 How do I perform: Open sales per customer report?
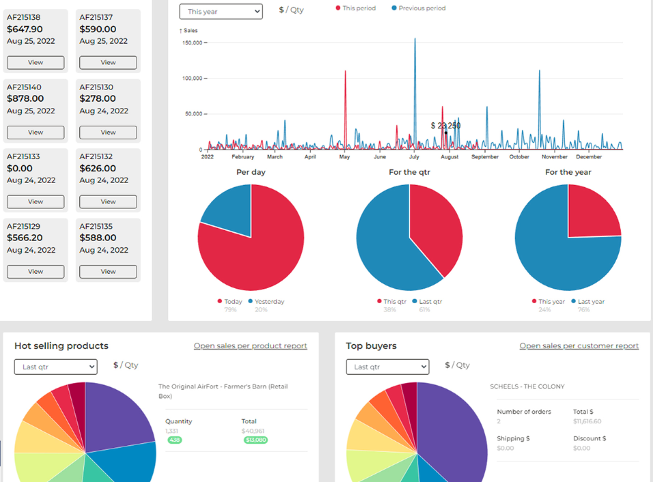(579, 346)
